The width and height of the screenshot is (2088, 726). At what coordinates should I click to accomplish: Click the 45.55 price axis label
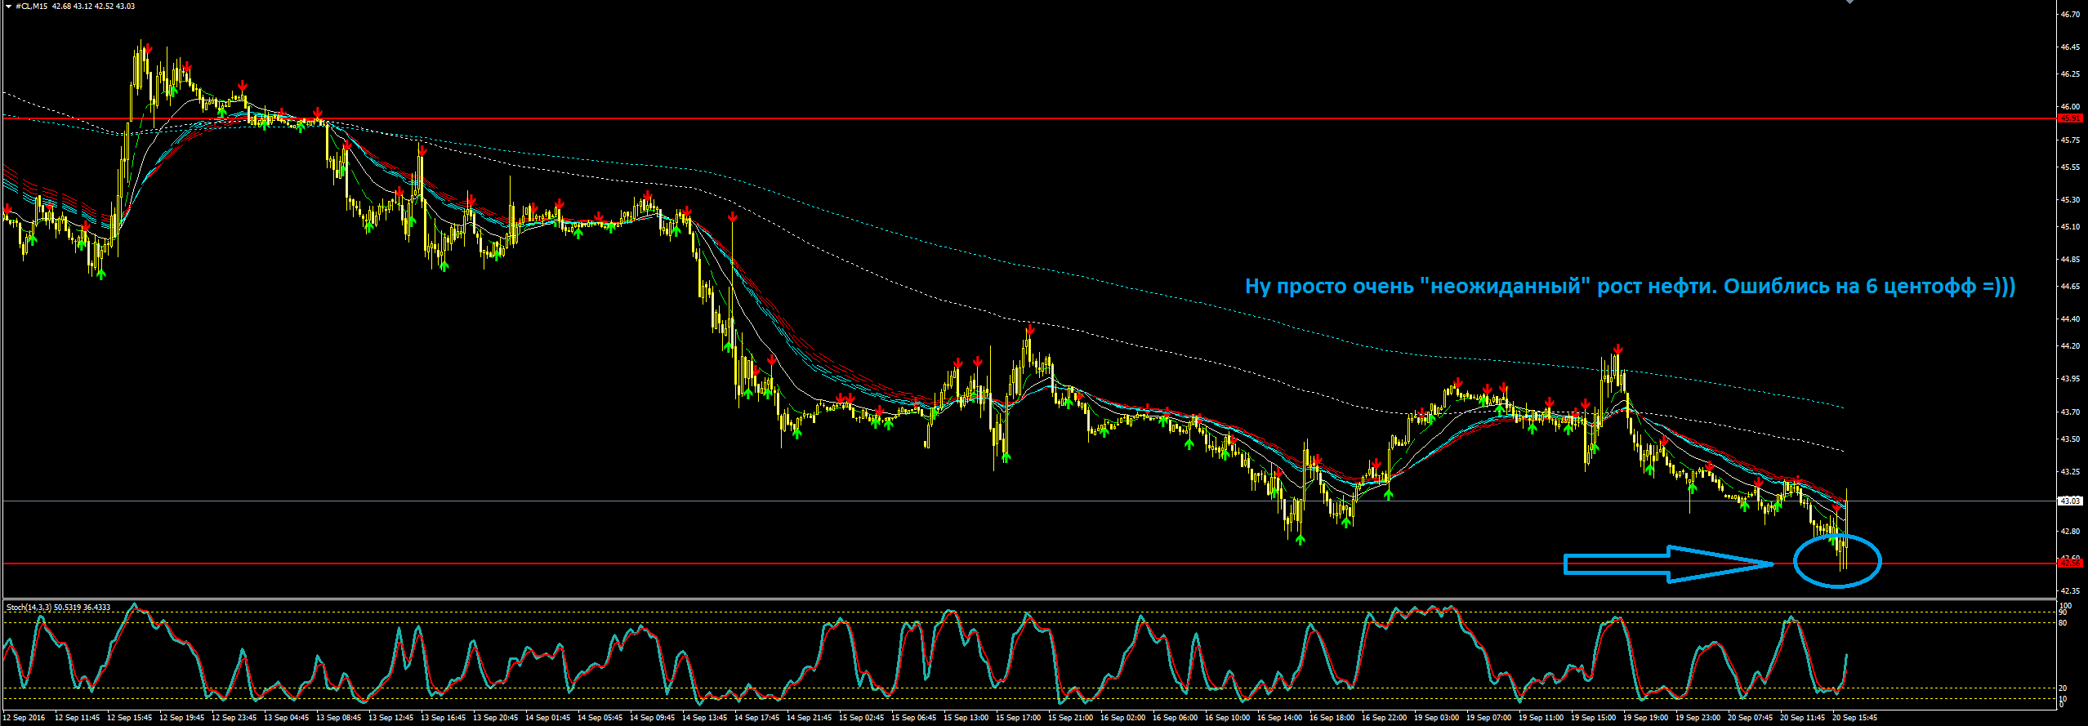(x=2071, y=167)
